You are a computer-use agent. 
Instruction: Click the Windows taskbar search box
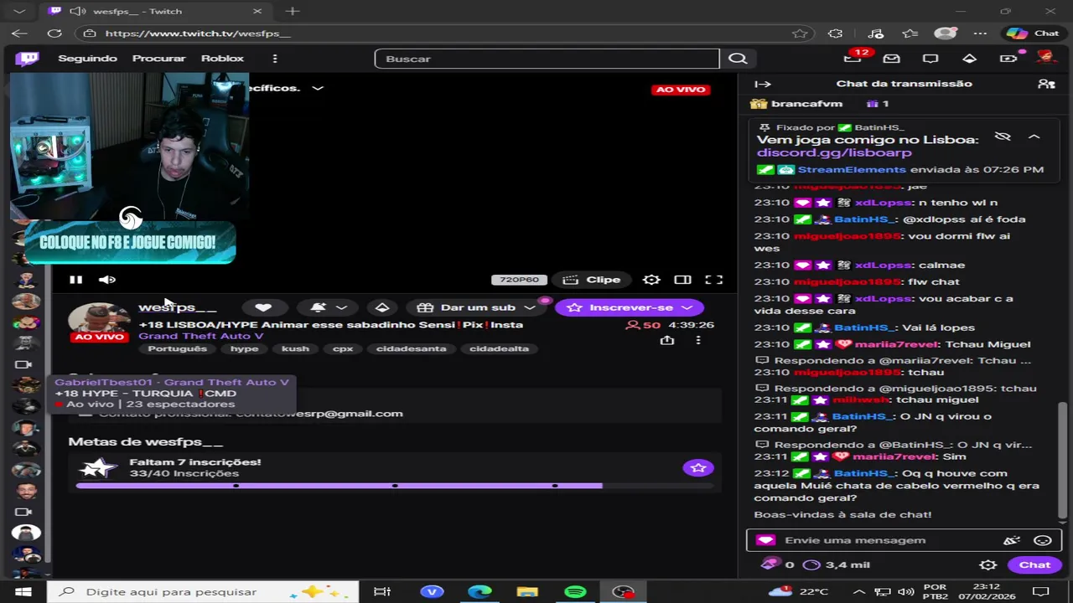[203, 592]
